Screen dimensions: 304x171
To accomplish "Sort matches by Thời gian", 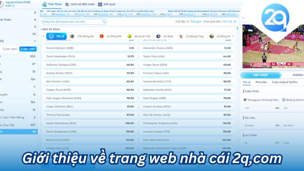I will point(196,22).
